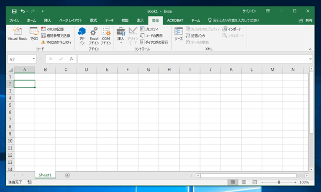Open the チーム tab
This screenshot has height=192, width=321.
(196, 20)
